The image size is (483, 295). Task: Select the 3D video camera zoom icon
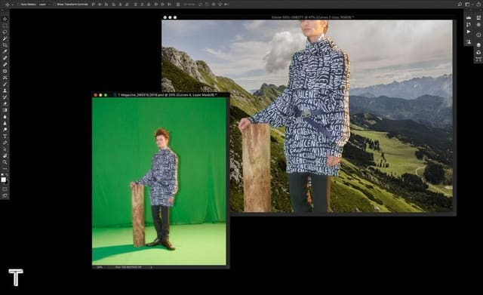pyautogui.click(x=226, y=5)
